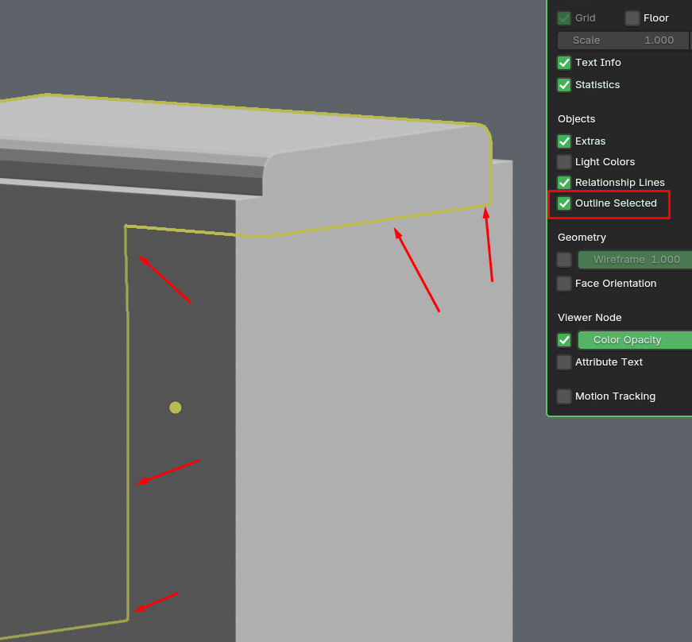
Task: Enable Attribute Text checkbox
Action: pos(564,362)
